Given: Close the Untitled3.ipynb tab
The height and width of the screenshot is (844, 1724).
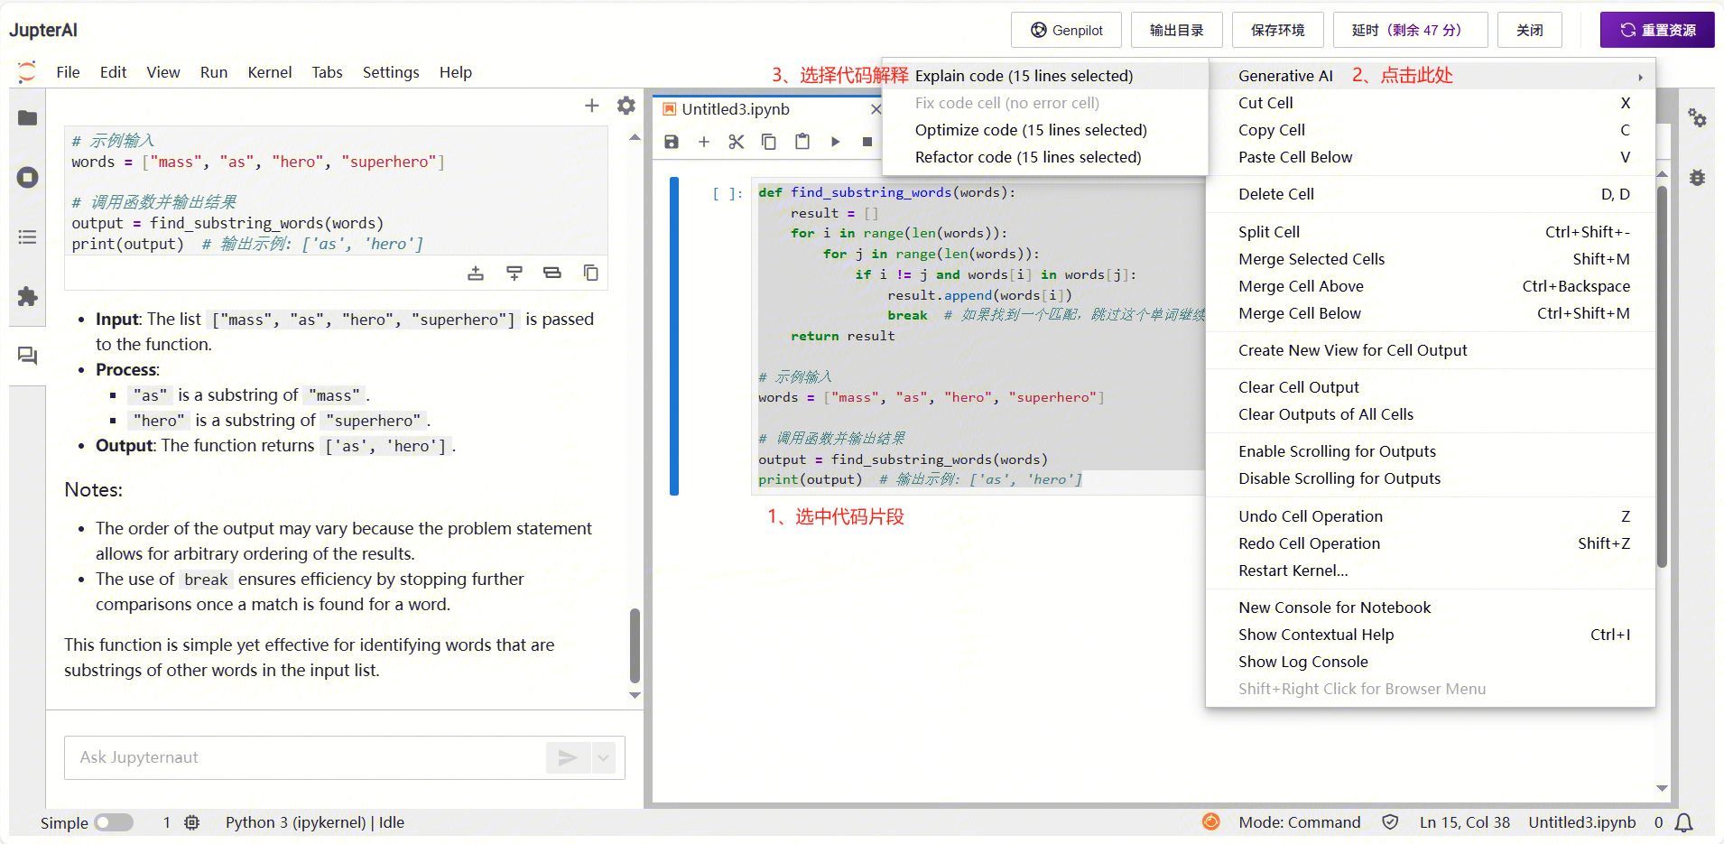Looking at the screenshot, I should [x=876, y=109].
